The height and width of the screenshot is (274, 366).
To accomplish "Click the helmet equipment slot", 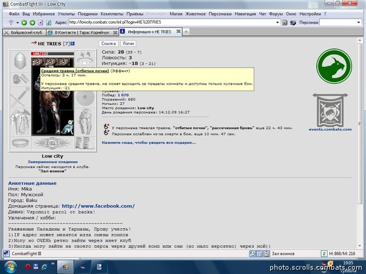I will (x=20, y=61).
